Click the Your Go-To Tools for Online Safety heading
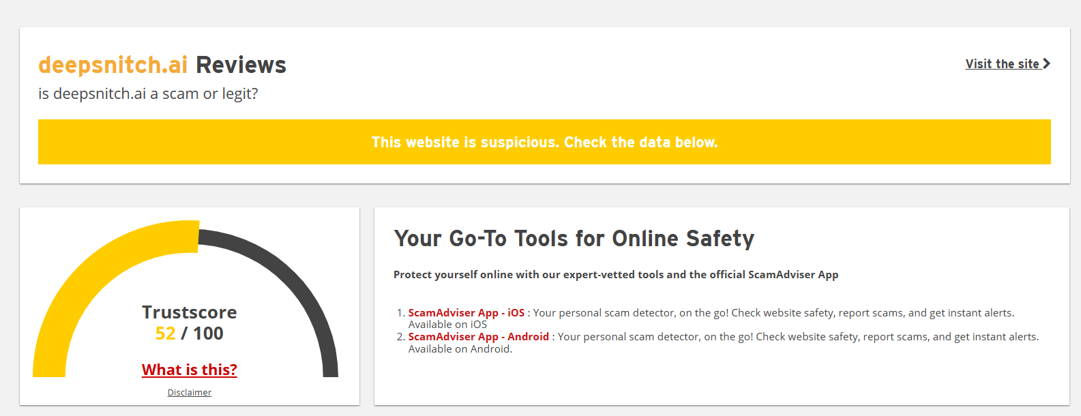Viewport: 1081px width, 416px height. [574, 239]
